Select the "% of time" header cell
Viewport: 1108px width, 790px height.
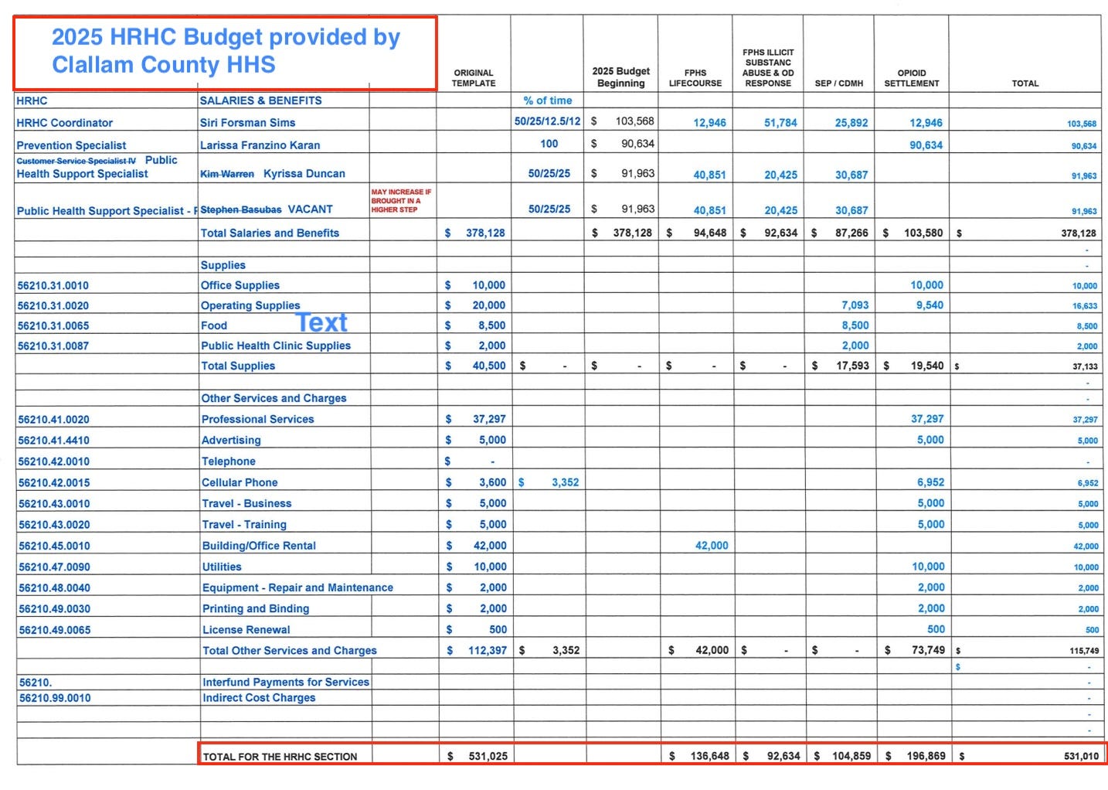click(548, 100)
